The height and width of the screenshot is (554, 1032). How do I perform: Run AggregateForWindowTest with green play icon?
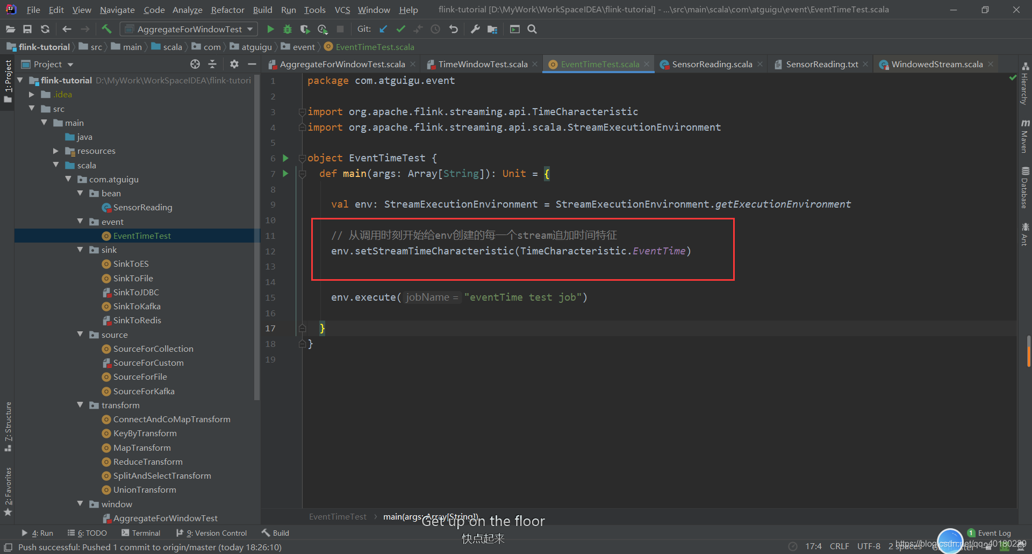(x=270, y=29)
